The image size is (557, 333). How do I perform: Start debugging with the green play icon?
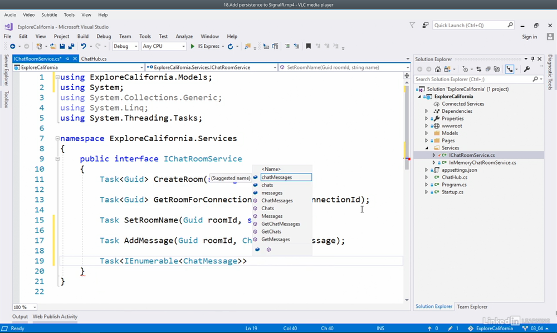pyautogui.click(x=192, y=47)
